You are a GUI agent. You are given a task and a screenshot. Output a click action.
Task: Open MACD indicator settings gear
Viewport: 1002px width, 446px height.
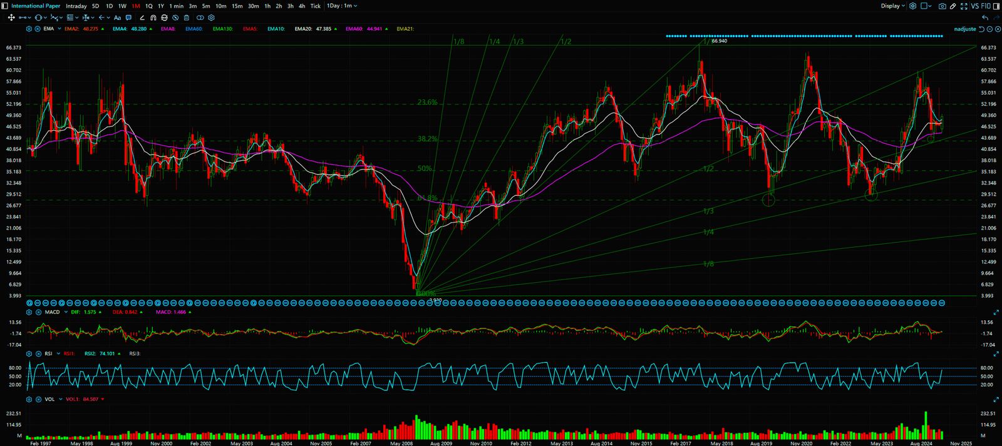(x=29, y=312)
